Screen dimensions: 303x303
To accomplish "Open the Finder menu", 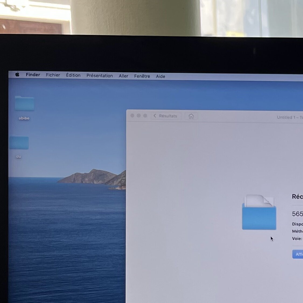I will (33, 75).
